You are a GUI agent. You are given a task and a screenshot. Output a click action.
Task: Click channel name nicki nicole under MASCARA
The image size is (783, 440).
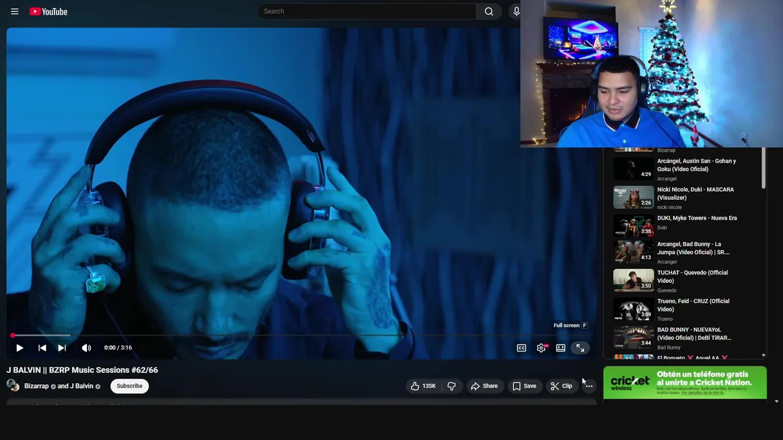(669, 207)
